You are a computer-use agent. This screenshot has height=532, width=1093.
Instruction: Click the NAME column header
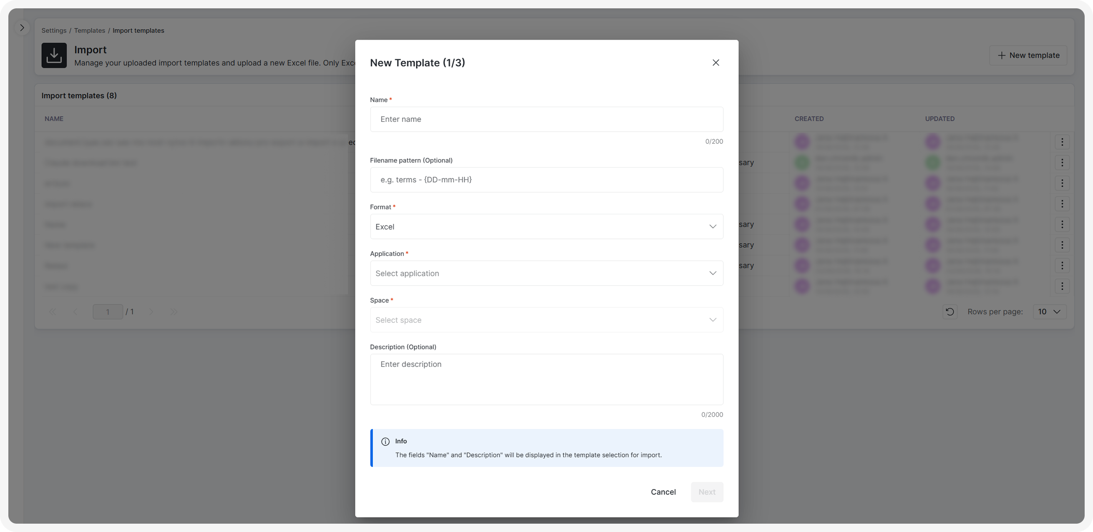pos(54,119)
